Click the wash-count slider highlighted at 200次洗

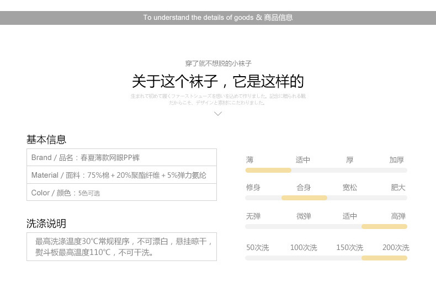pos(326,258)
